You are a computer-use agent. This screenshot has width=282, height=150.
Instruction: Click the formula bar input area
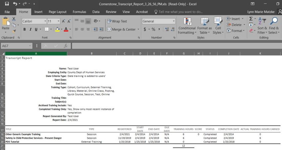pos(176,46)
